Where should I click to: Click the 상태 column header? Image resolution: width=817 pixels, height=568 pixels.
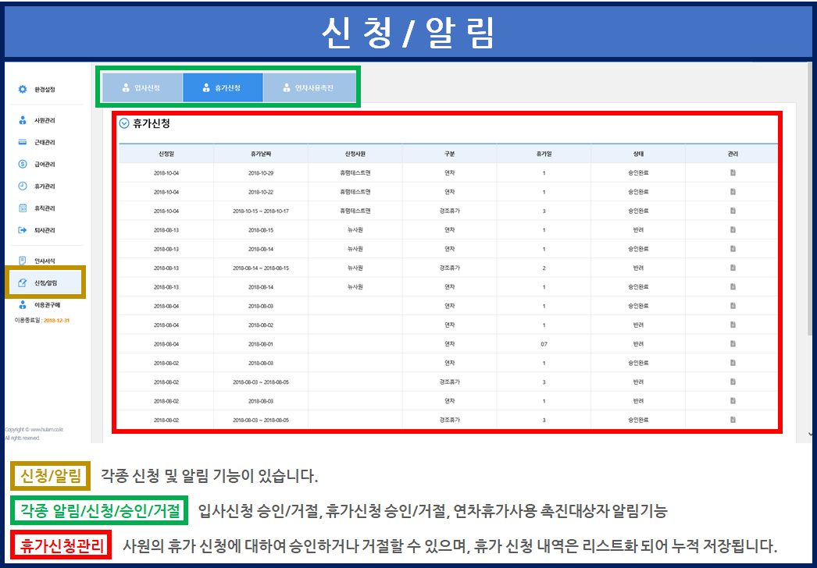(638, 154)
